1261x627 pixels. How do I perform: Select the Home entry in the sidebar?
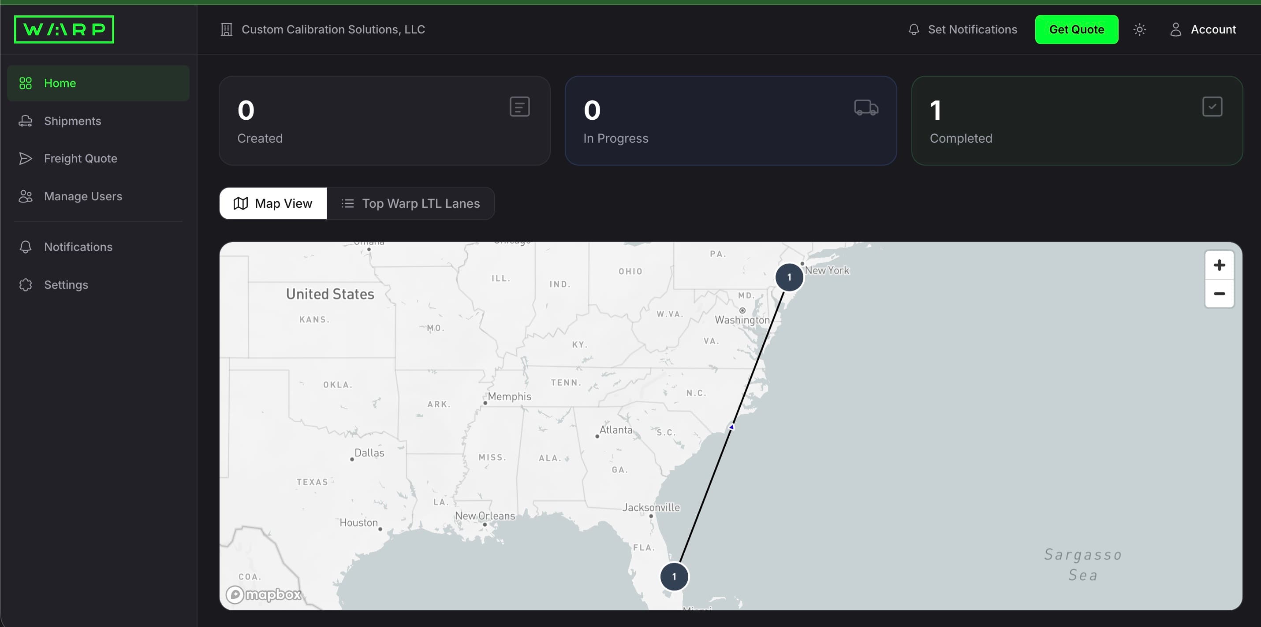pos(60,83)
